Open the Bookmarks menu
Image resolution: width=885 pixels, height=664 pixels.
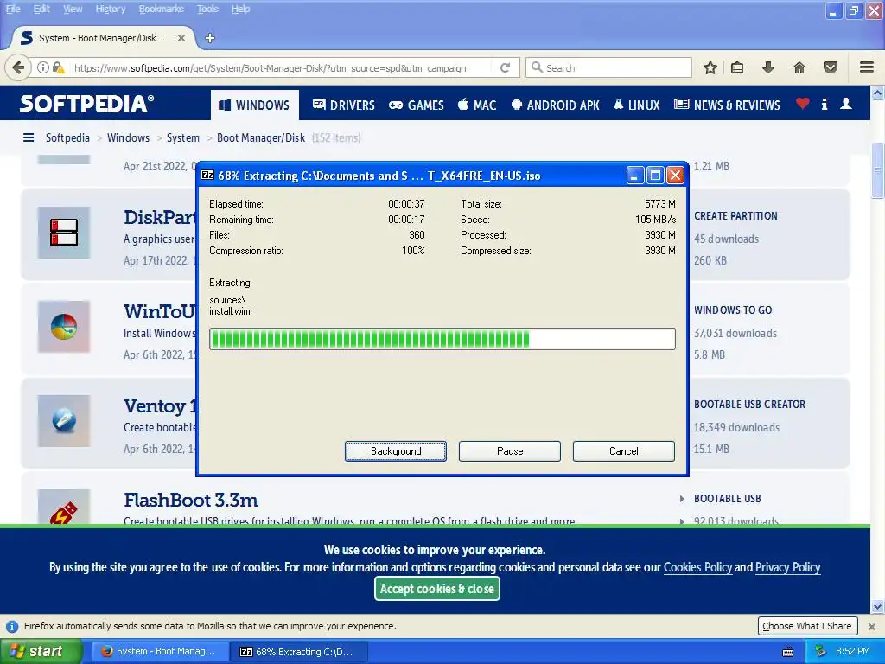[161, 9]
